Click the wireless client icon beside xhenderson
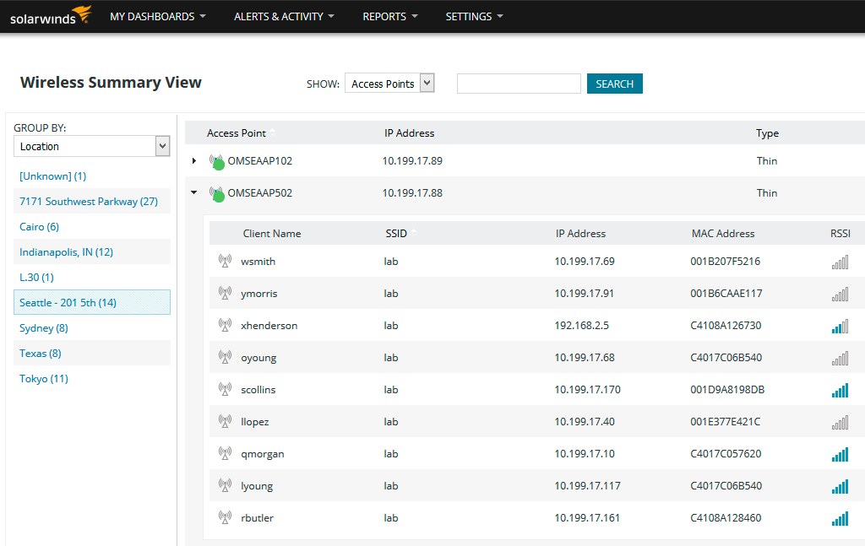Screen dimensions: 865x546 225,325
